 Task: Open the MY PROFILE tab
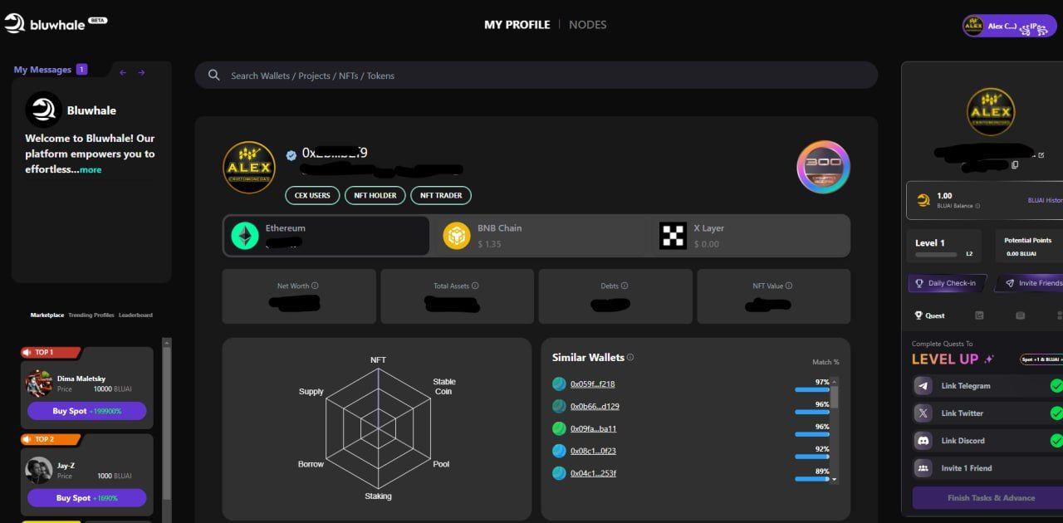[x=517, y=25]
